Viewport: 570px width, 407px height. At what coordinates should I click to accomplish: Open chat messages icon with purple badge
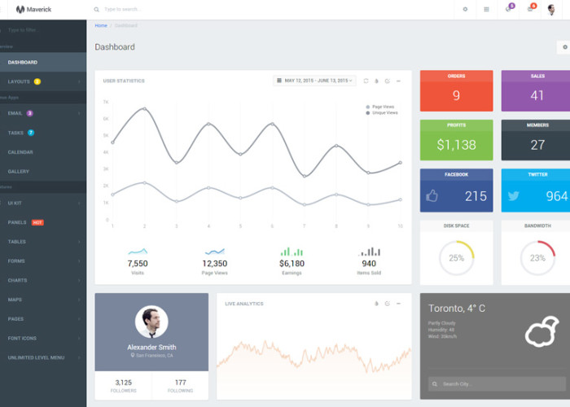[509, 8]
